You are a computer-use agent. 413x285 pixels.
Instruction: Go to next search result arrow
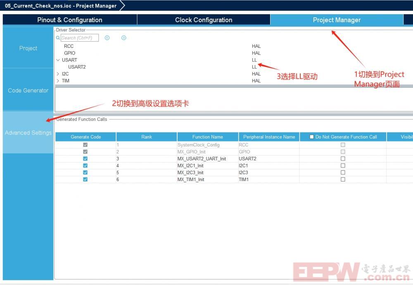[124, 38]
